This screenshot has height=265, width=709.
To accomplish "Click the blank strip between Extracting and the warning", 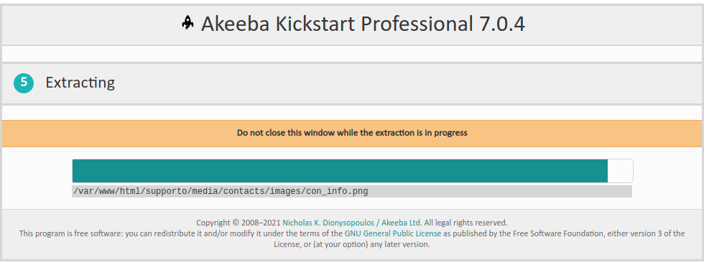I will [352, 112].
